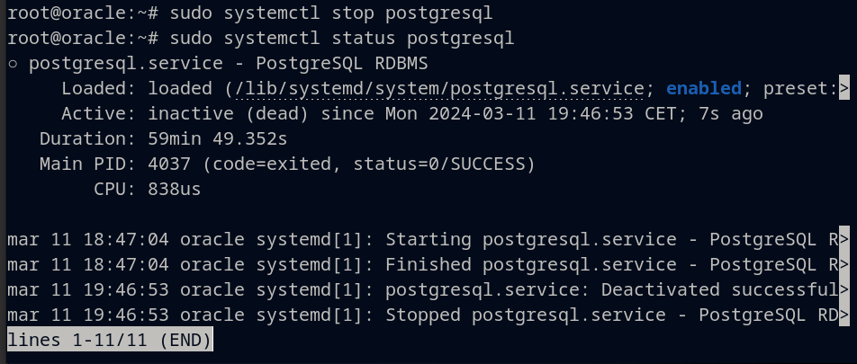857x364 pixels.
Task: Click the truncation arrow on the Loaded line
Action: click(843, 88)
